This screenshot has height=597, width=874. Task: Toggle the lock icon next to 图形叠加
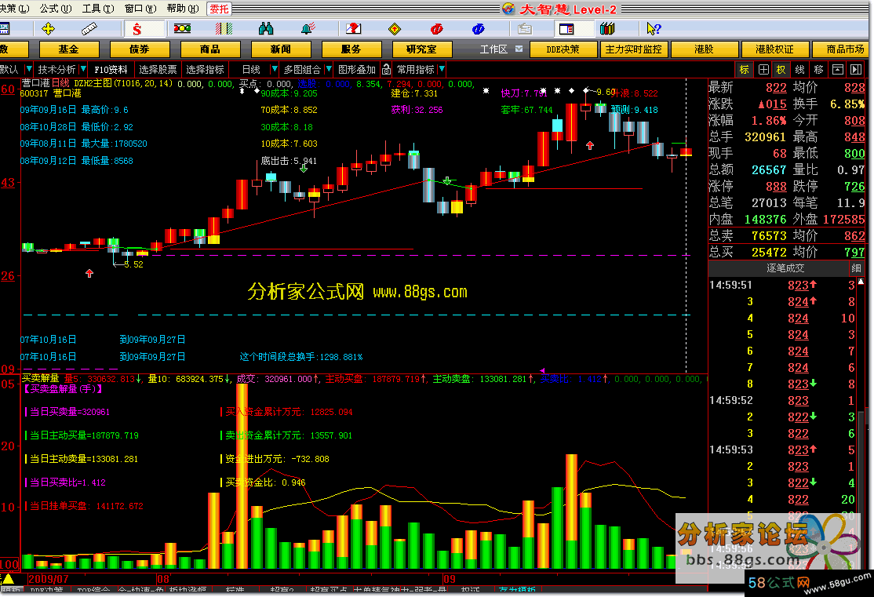pos(386,70)
